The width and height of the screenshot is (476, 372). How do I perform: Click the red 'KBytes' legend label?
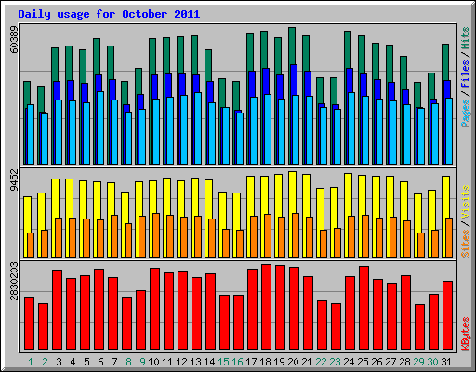(x=466, y=334)
